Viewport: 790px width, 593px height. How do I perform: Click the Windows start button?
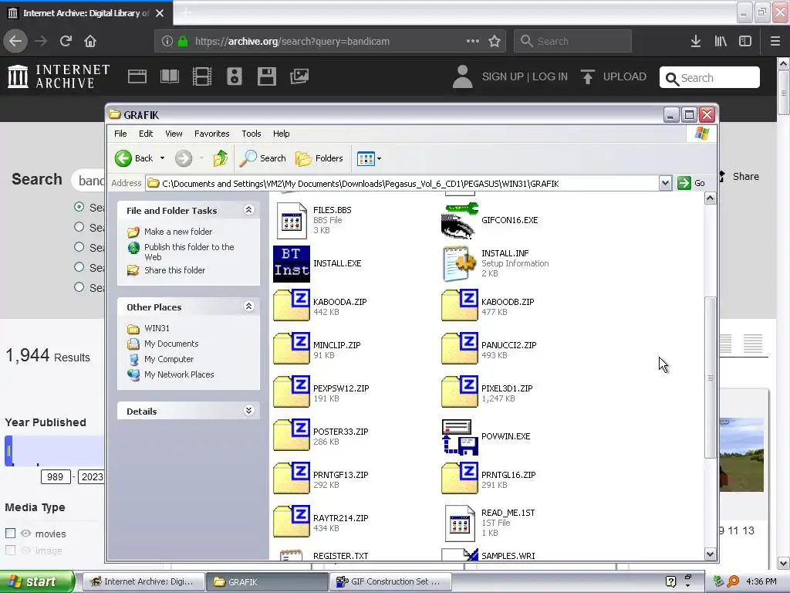(37, 581)
